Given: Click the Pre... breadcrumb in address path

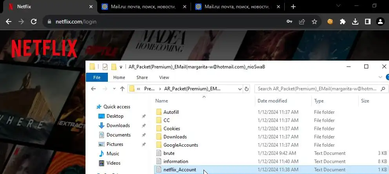Looking at the screenshot, I should coord(149,89).
